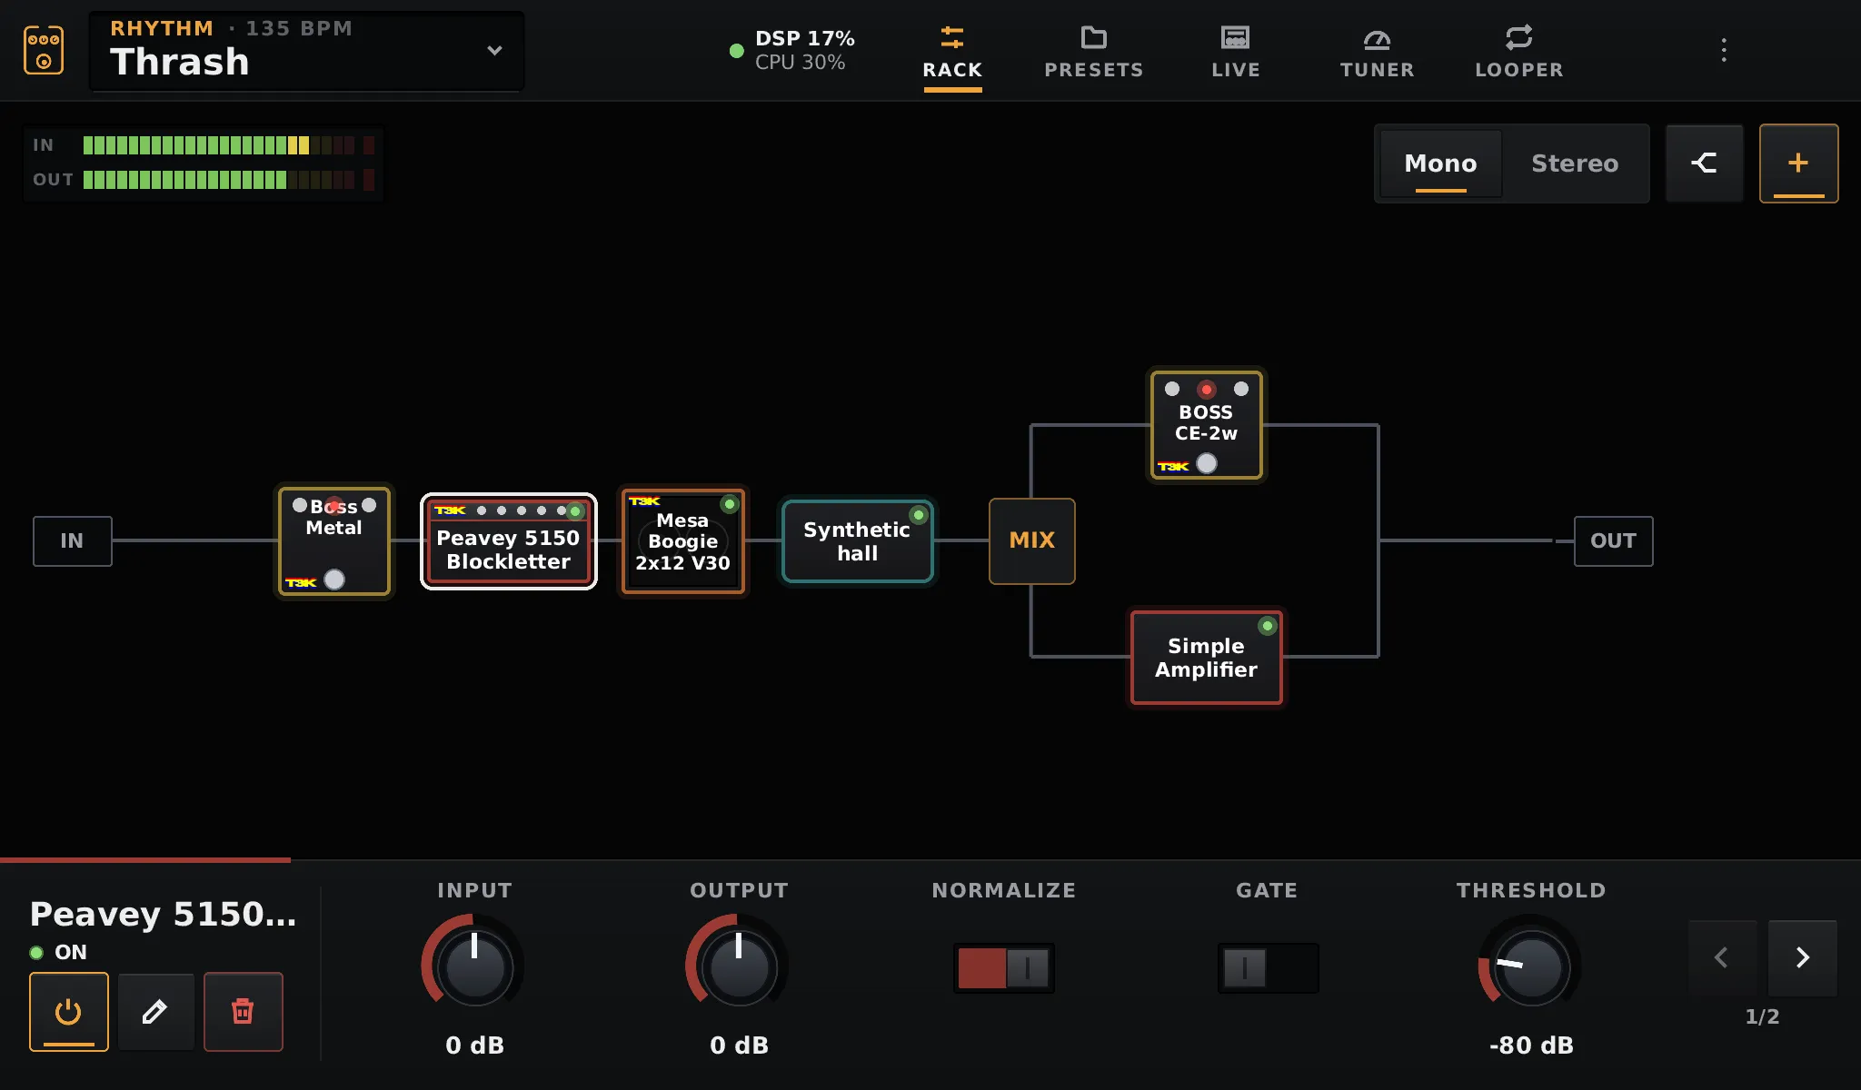Toggle the NORMALIZE switch
The width and height of the screenshot is (1861, 1090).
[x=1004, y=968]
